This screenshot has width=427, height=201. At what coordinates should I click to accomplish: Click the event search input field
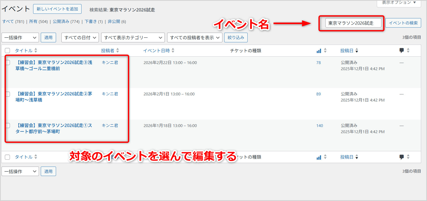click(x=353, y=23)
